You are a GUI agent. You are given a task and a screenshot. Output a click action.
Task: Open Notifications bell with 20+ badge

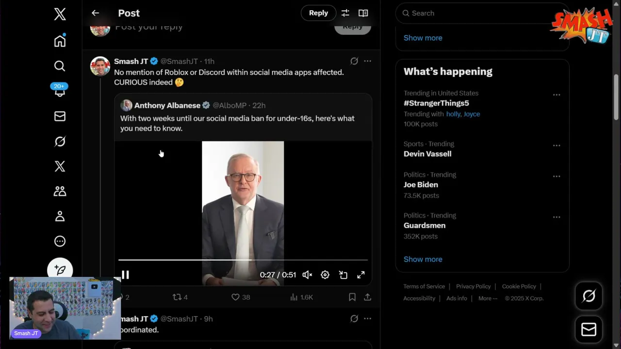click(x=60, y=91)
